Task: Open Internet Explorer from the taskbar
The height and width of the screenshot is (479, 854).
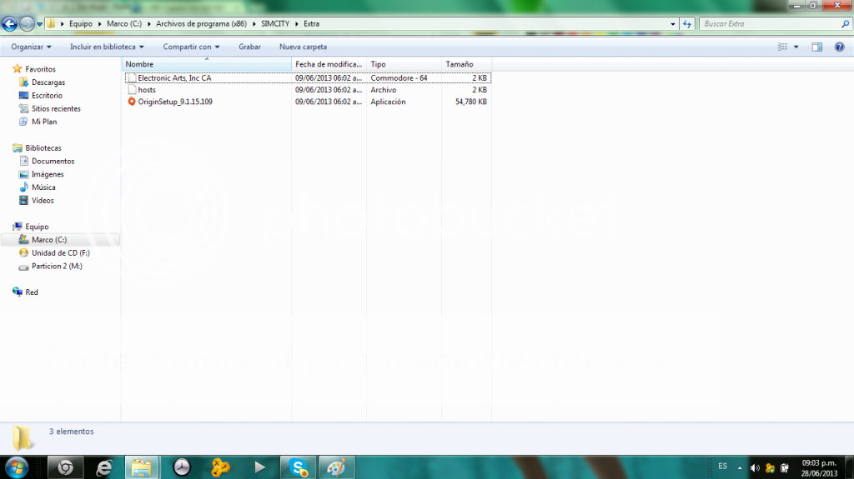Action: pyautogui.click(x=104, y=467)
